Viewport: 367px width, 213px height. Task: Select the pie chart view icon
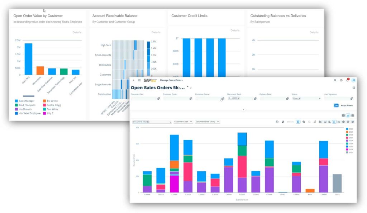(x=343, y=122)
